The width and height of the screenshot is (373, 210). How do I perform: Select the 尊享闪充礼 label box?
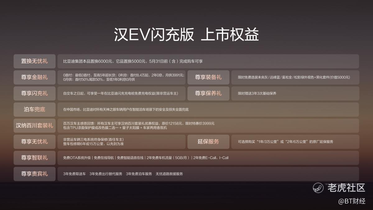pyautogui.click(x=35, y=93)
